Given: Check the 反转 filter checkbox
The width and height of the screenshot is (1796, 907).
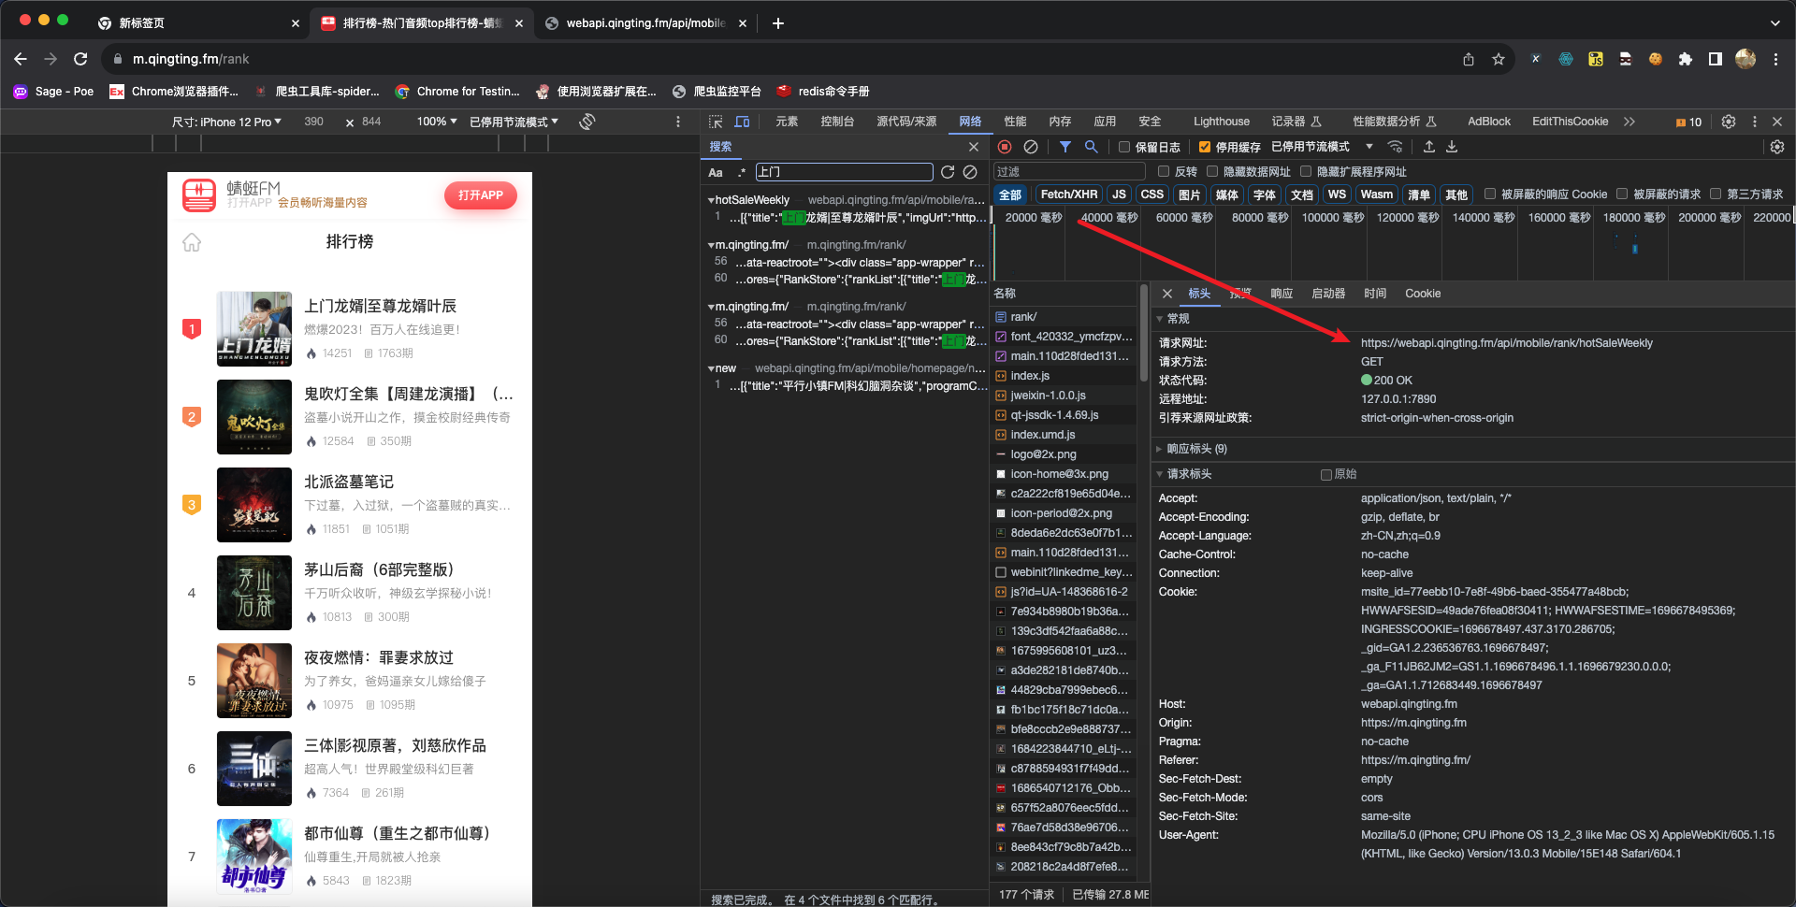Looking at the screenshot, I should click(x=1164, y=172).
